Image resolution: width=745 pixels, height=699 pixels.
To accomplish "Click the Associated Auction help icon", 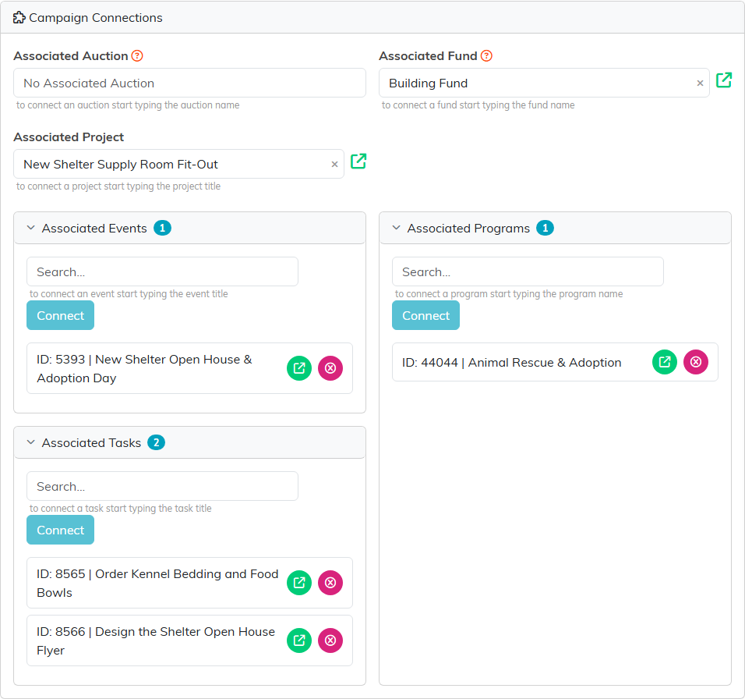I will coord(137,55).
